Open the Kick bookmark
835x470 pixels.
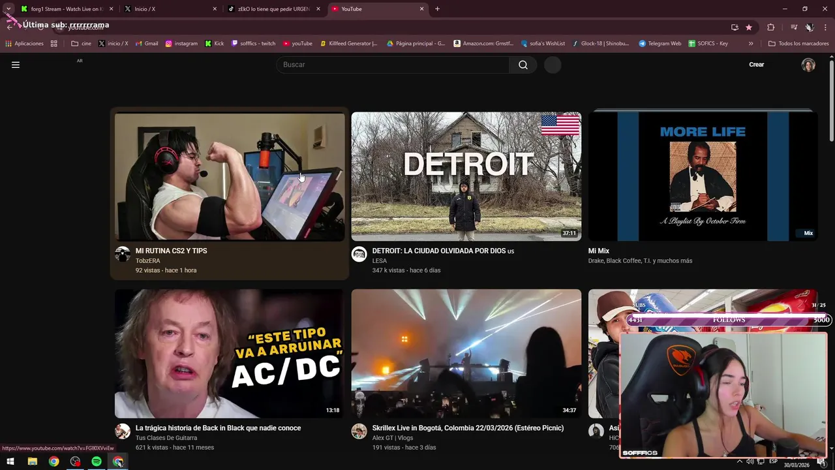(214, 44)
